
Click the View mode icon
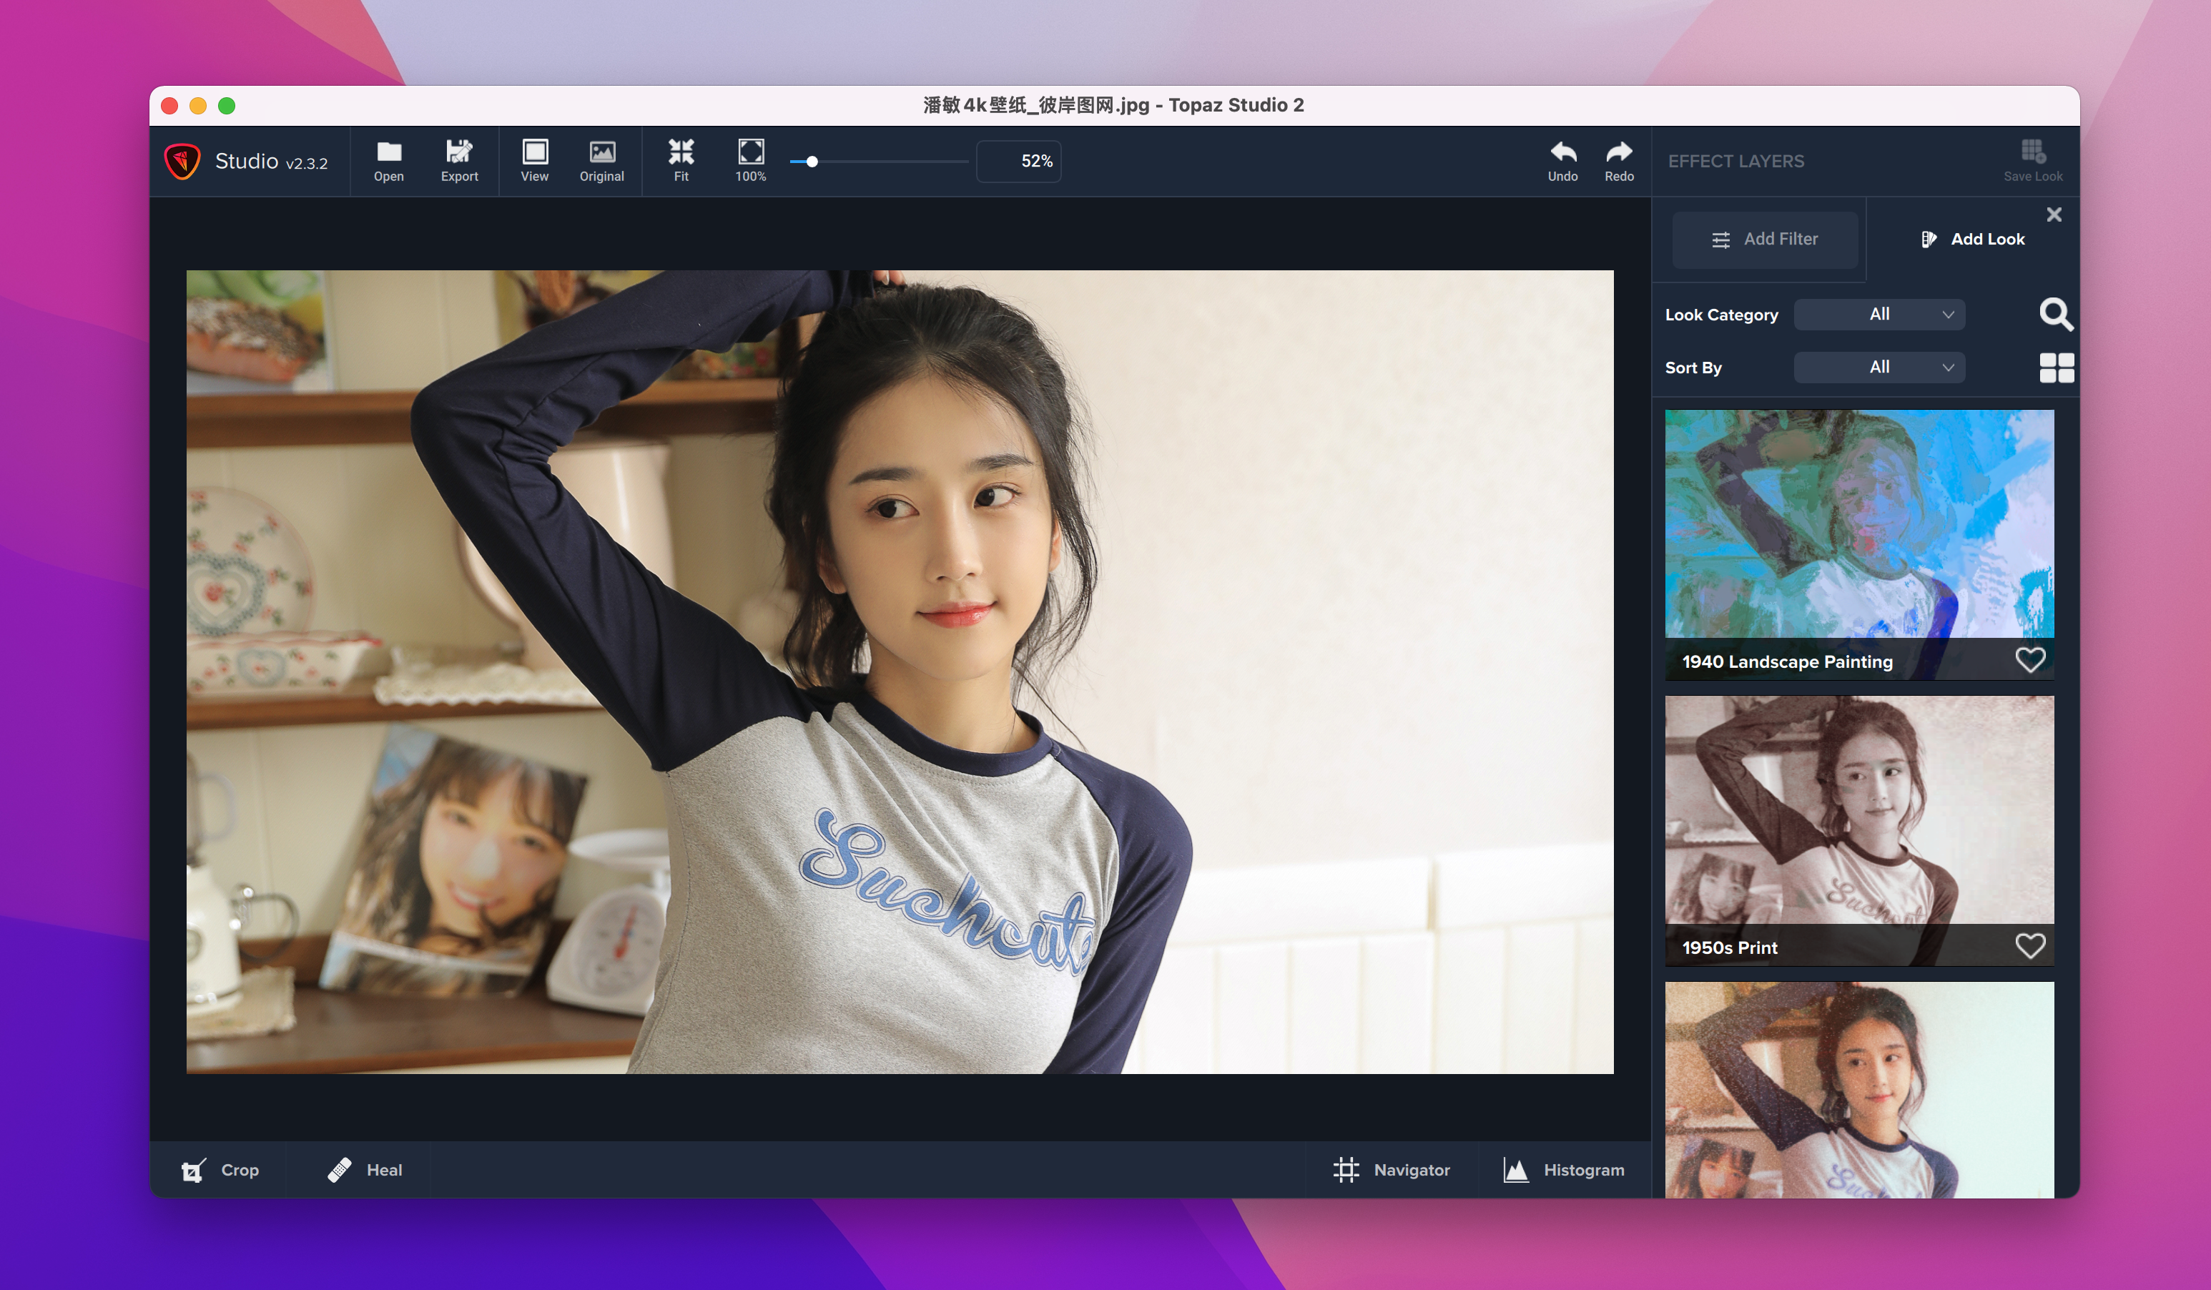534,161
